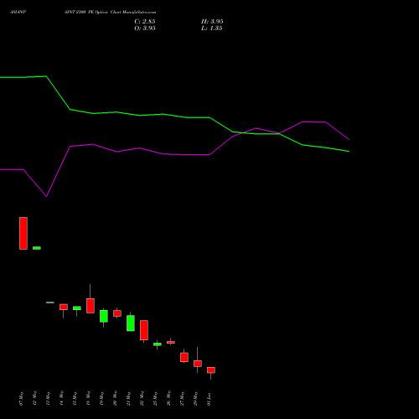Click the 07 May date label

click(x=22, y=399)
